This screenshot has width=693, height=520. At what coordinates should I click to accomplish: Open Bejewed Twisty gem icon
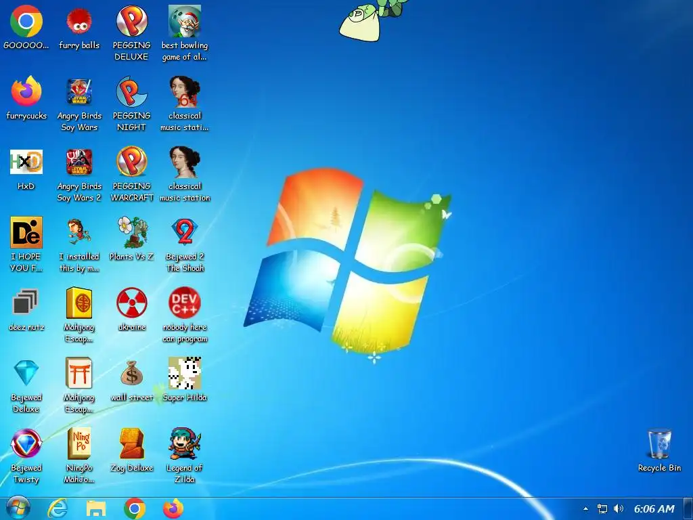point(26,443)
